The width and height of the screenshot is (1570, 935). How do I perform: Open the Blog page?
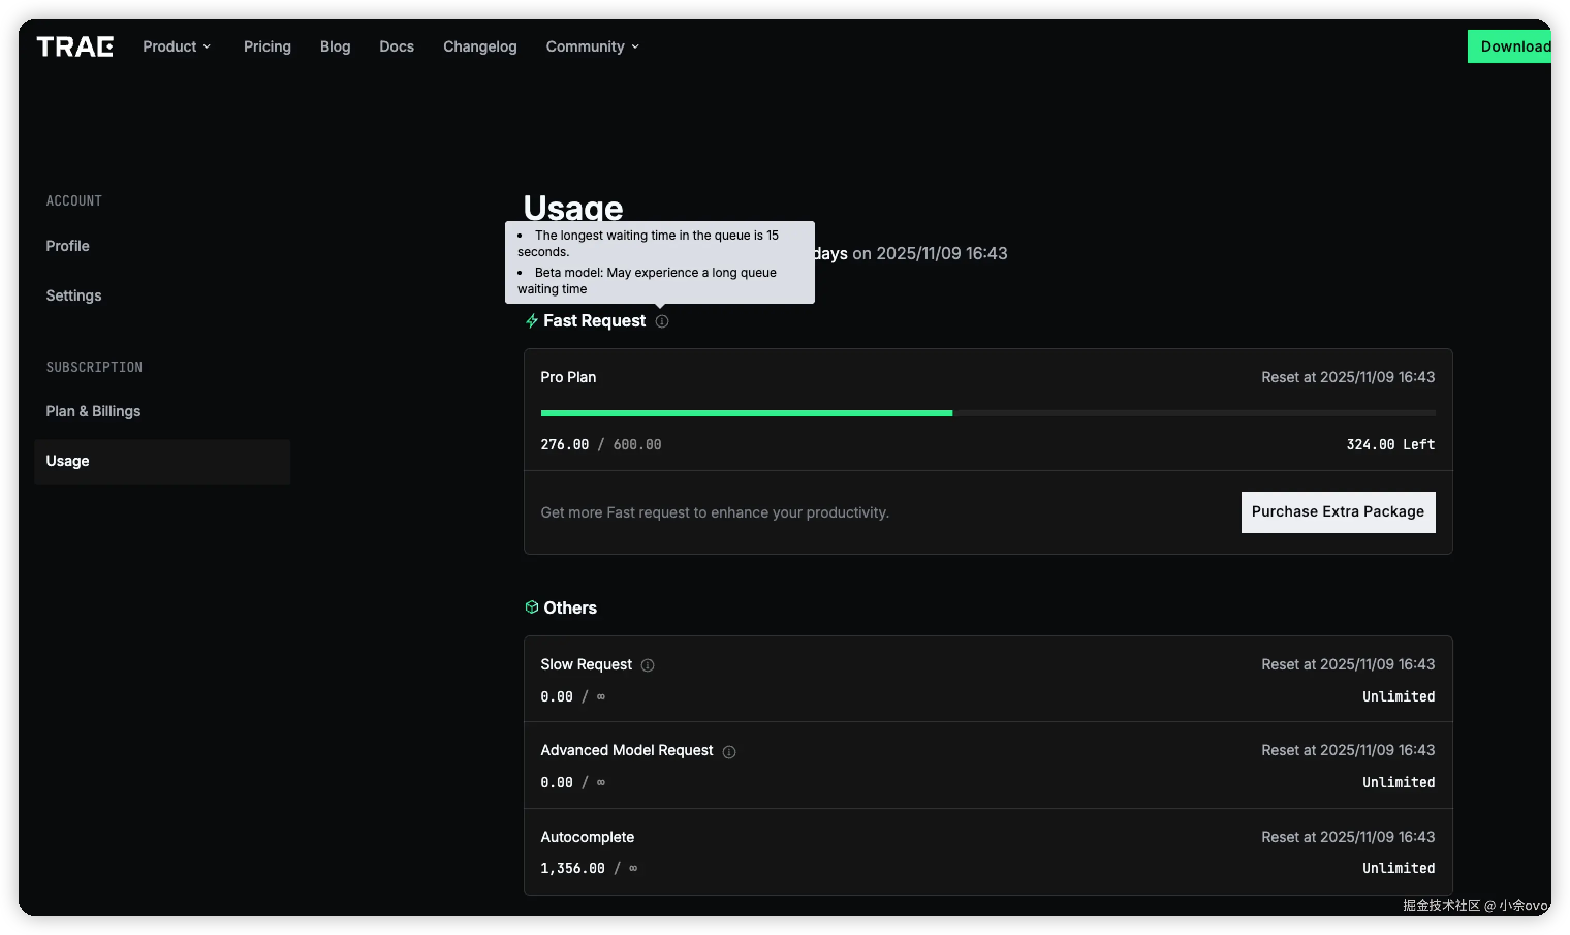pyautogui.click(x=335, y=46)
